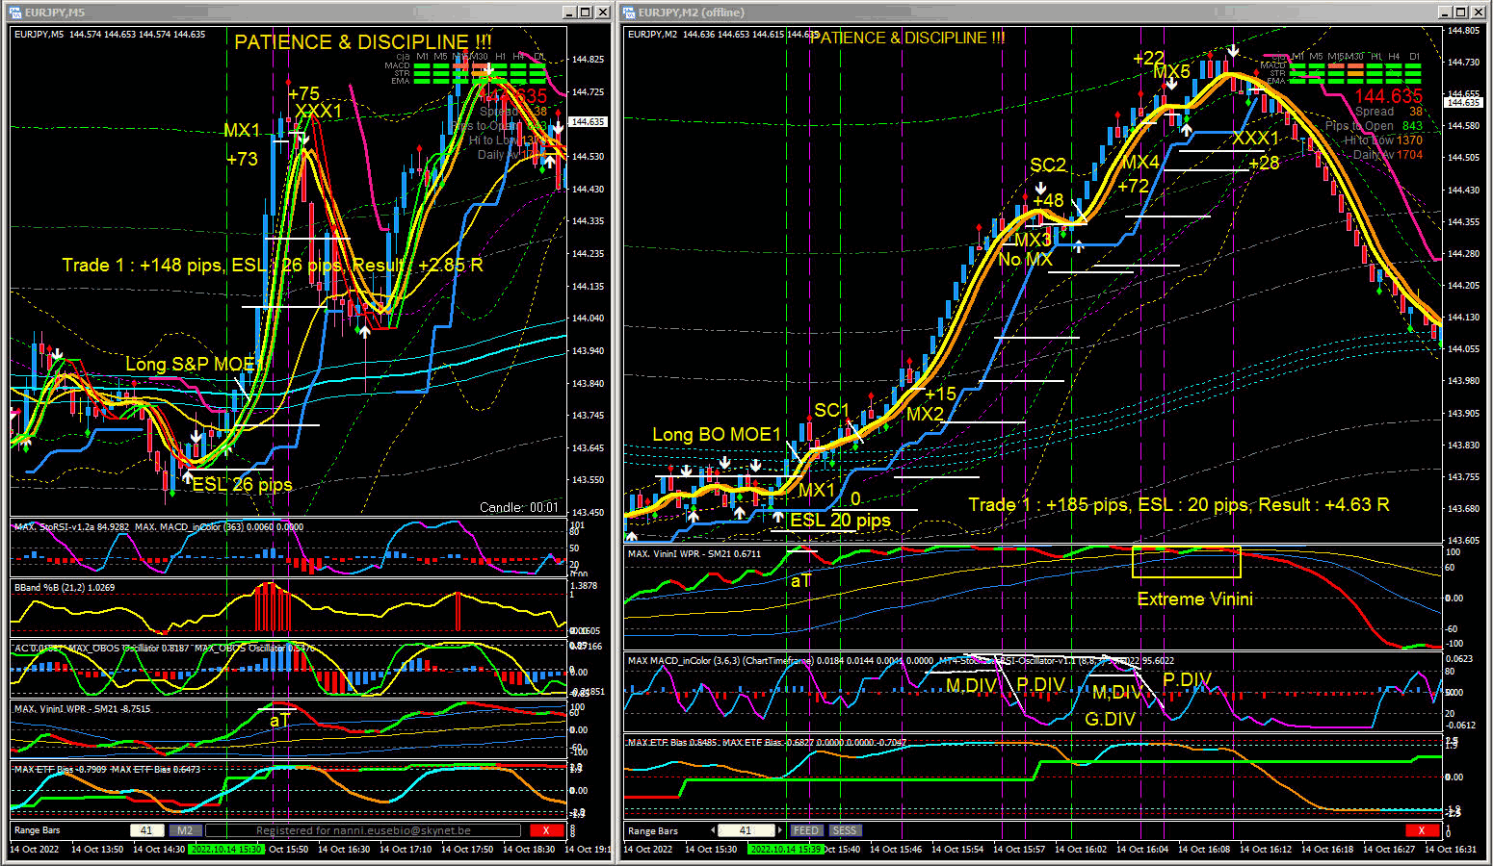Click the 'MAX ETF Bias -0.7909' indicator label in M5 window
This screenshot has width=1493, height=866.
60,770
